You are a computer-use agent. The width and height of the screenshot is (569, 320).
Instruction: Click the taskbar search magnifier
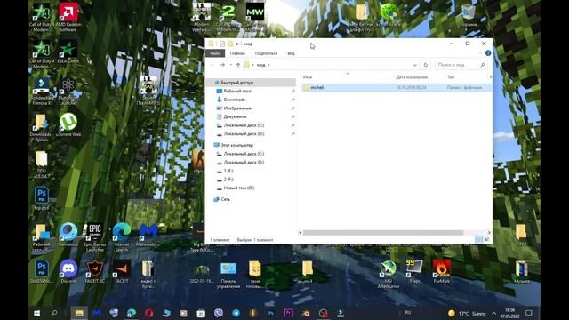click(x=54, y=313)
